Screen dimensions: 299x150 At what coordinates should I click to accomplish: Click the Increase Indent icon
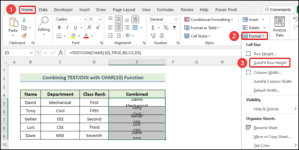click(118, 36)
